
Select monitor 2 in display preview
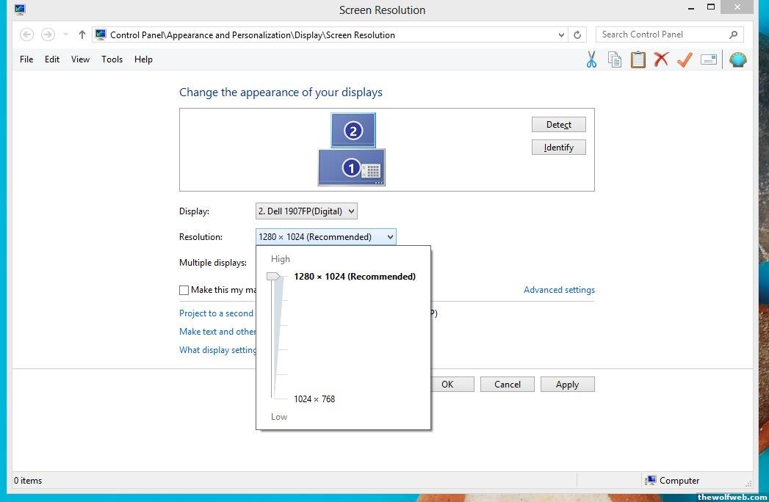point(353,131)
